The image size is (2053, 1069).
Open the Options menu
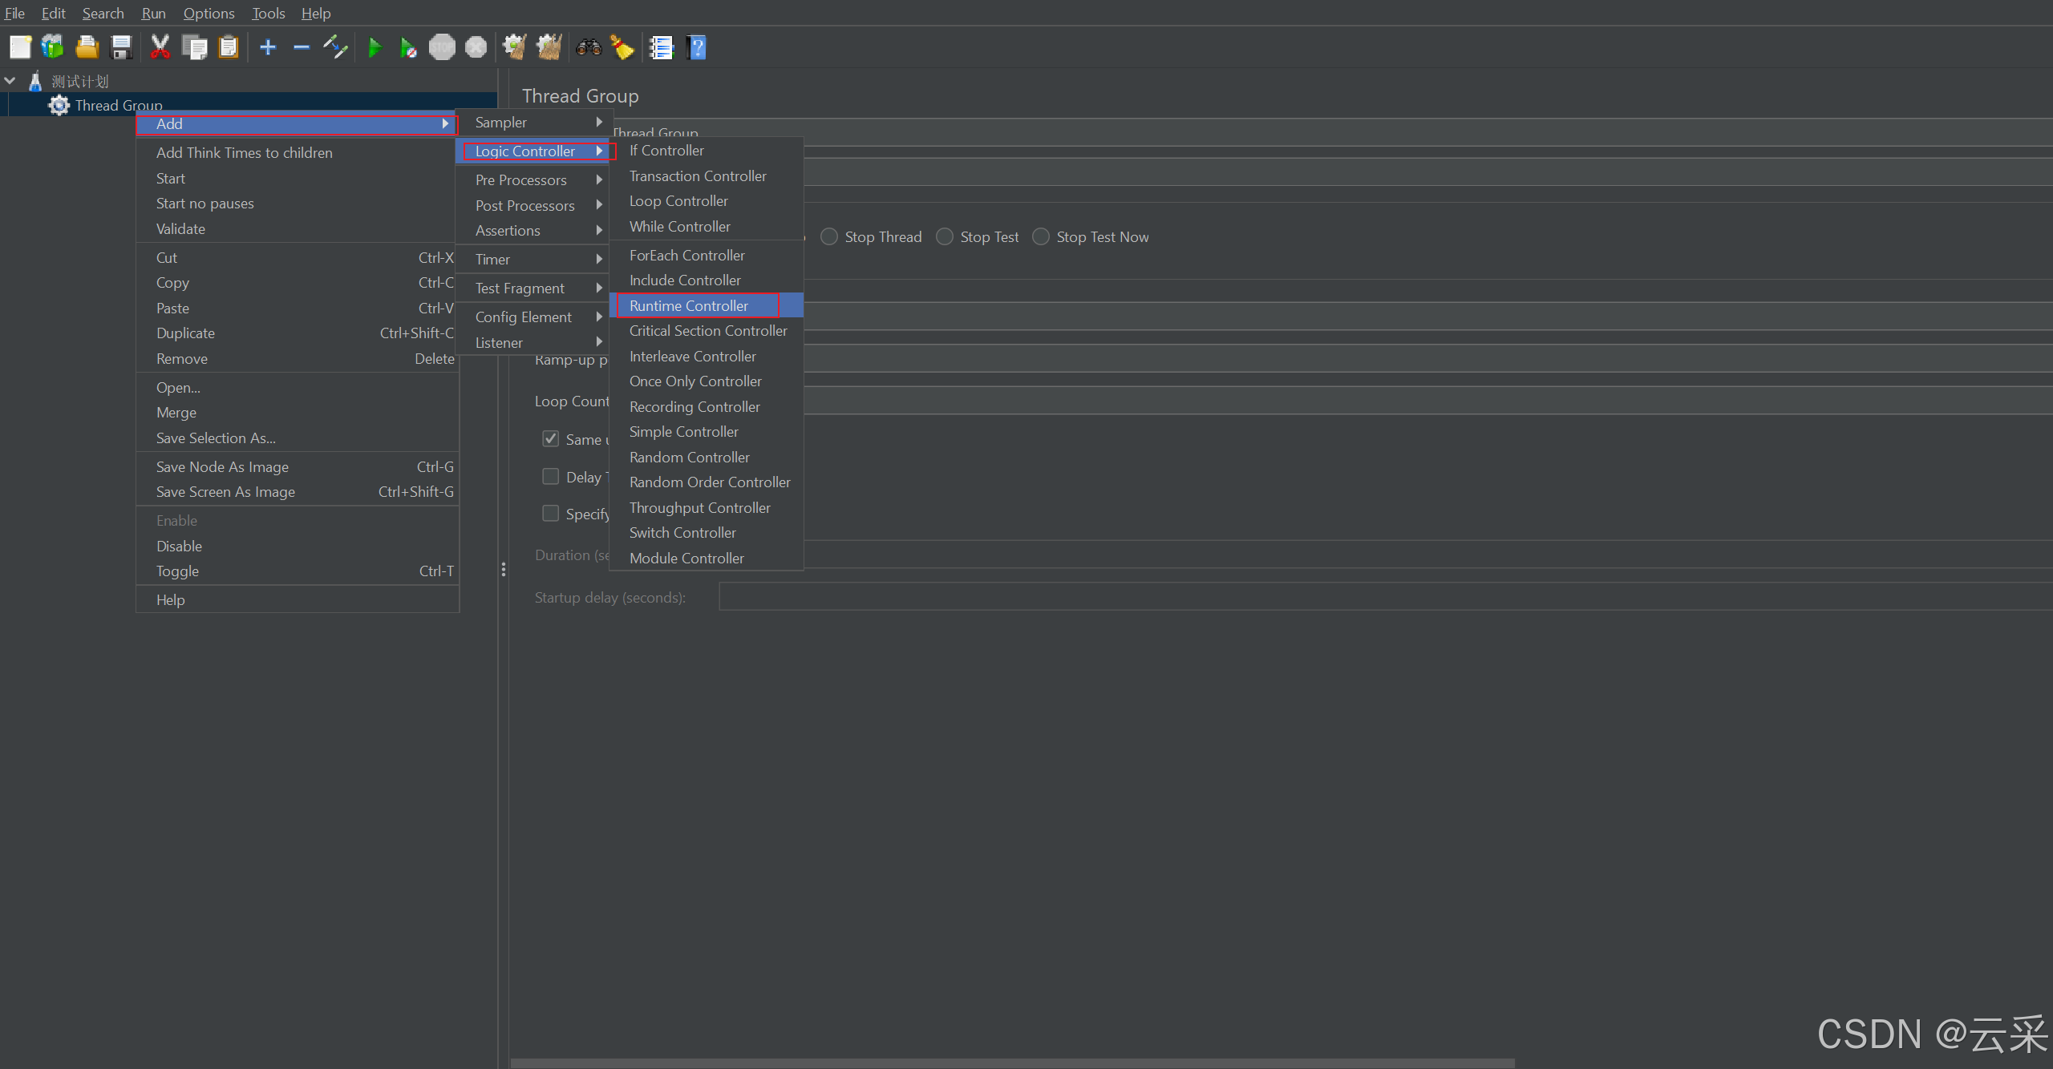click(209, 13)
